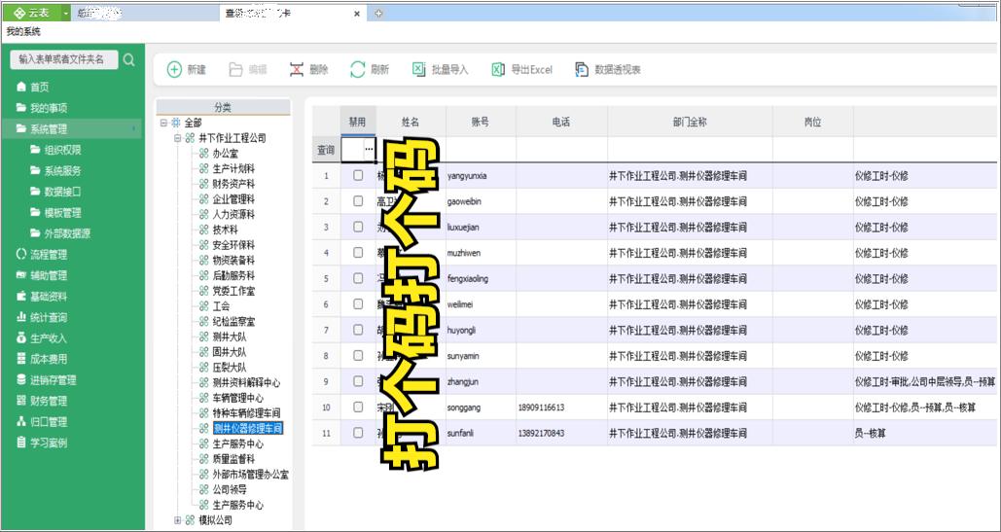Click the phone number 18909116613

541,407
